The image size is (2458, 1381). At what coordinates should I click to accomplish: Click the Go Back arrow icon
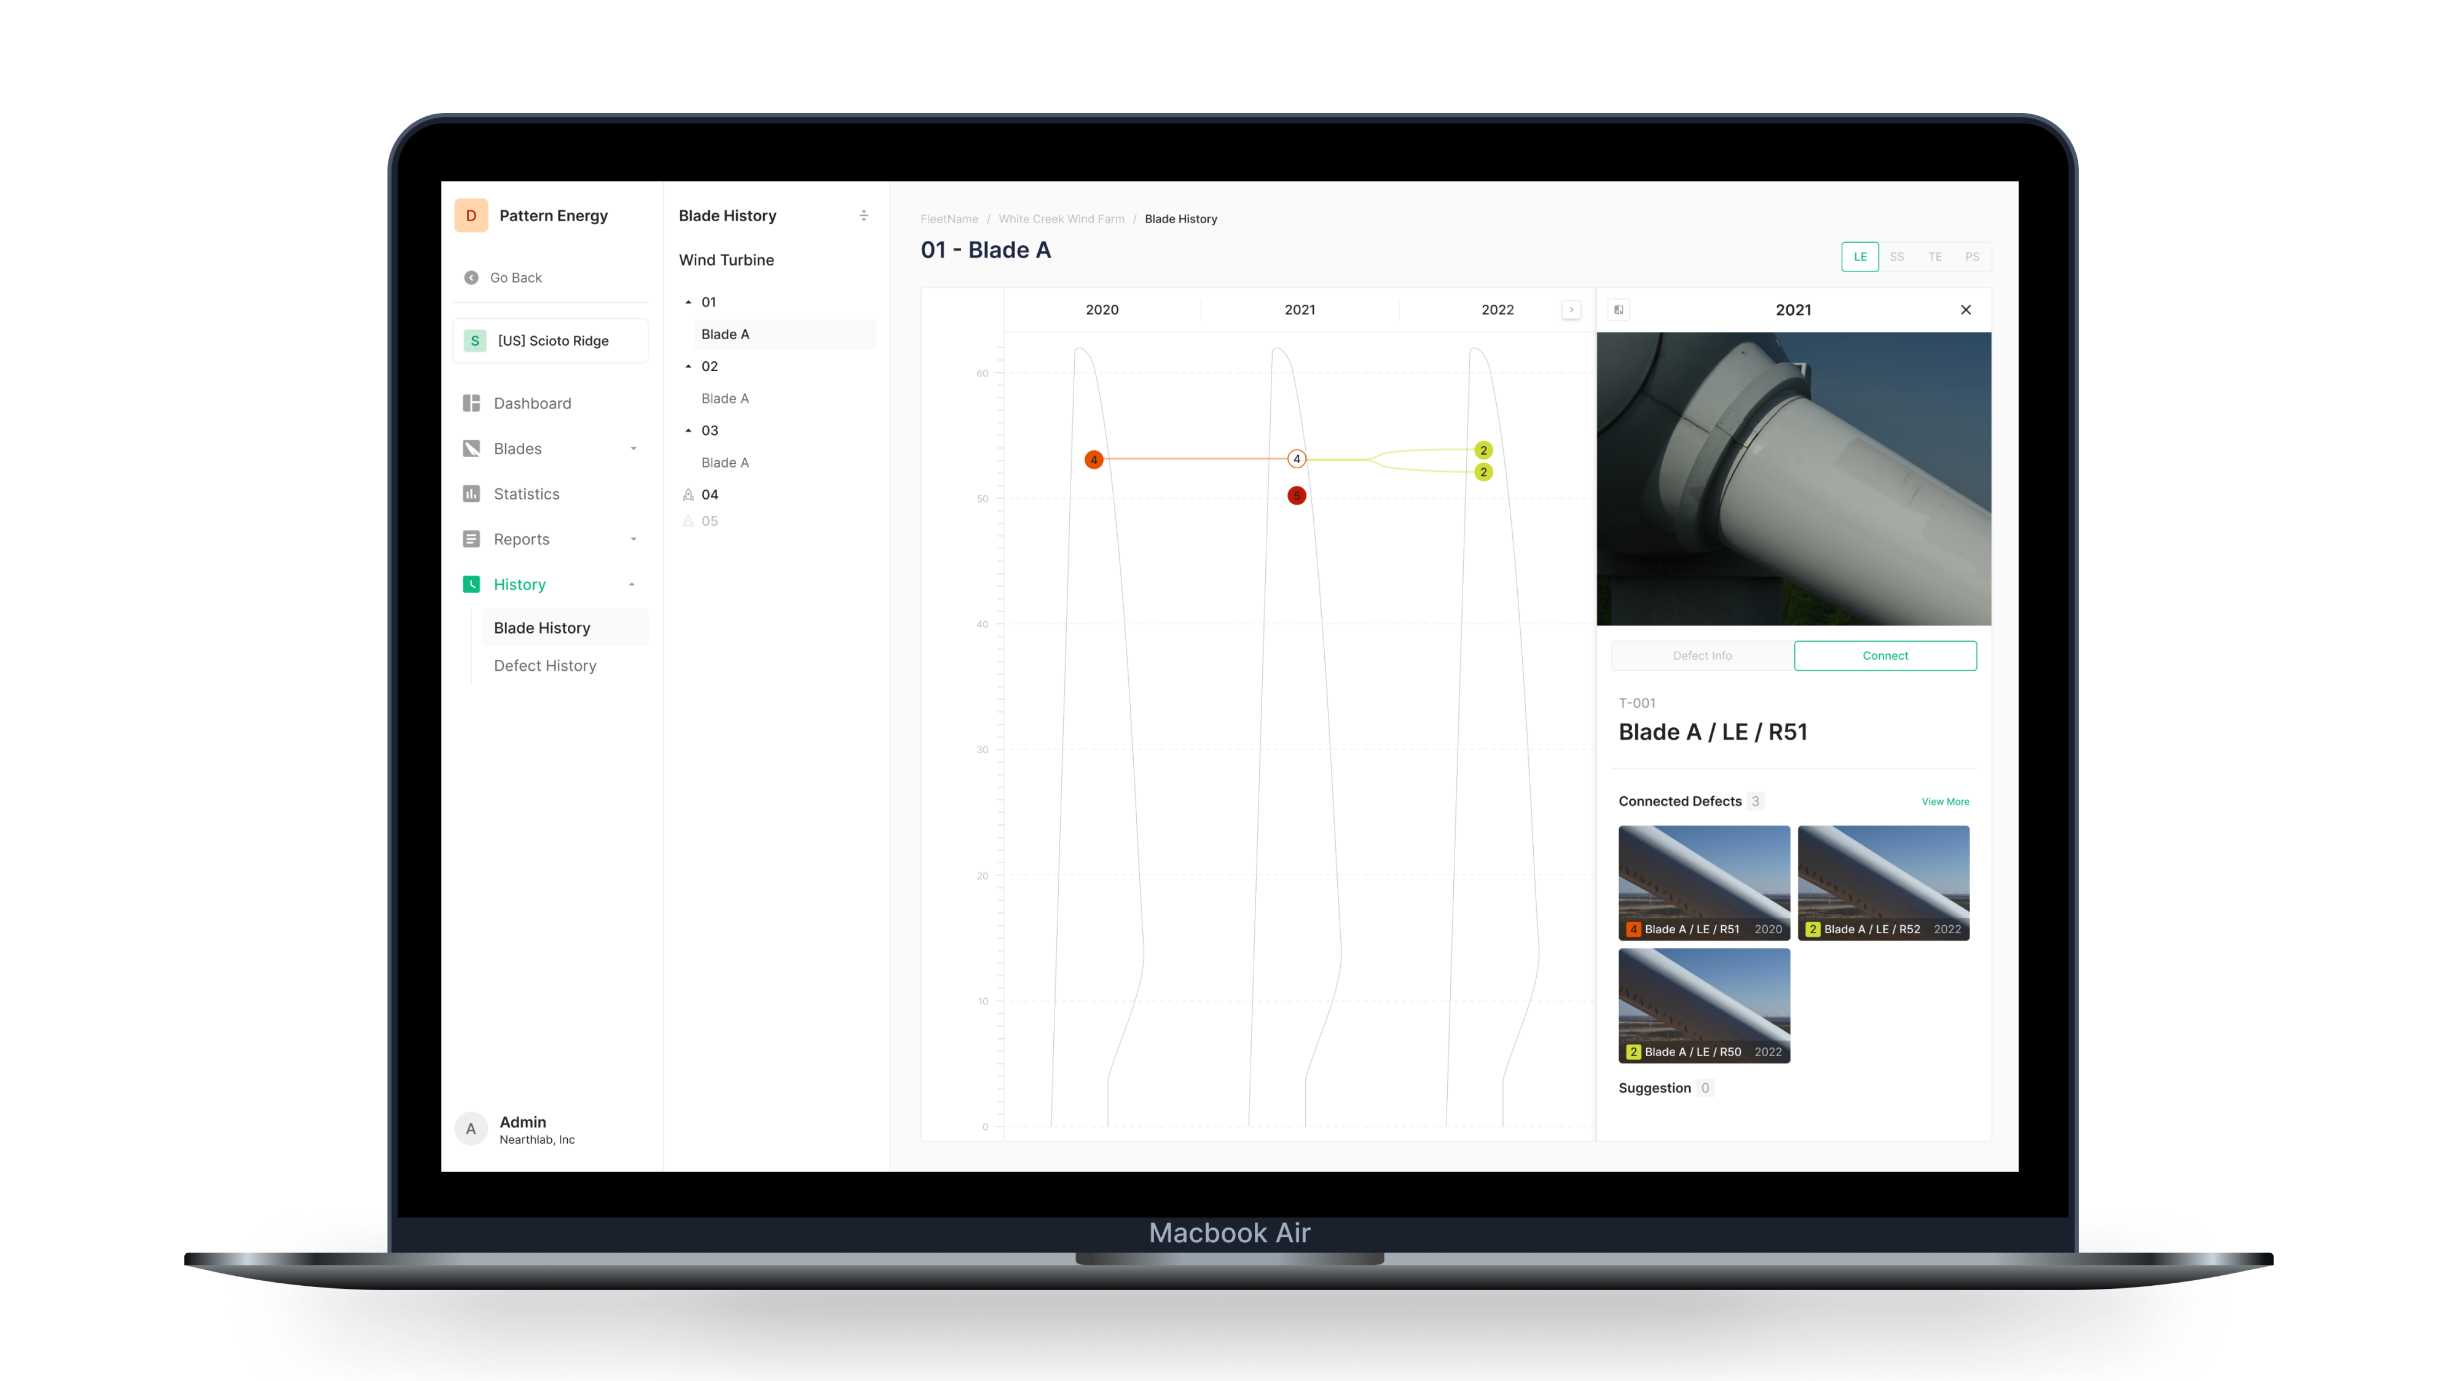(471, 278)
